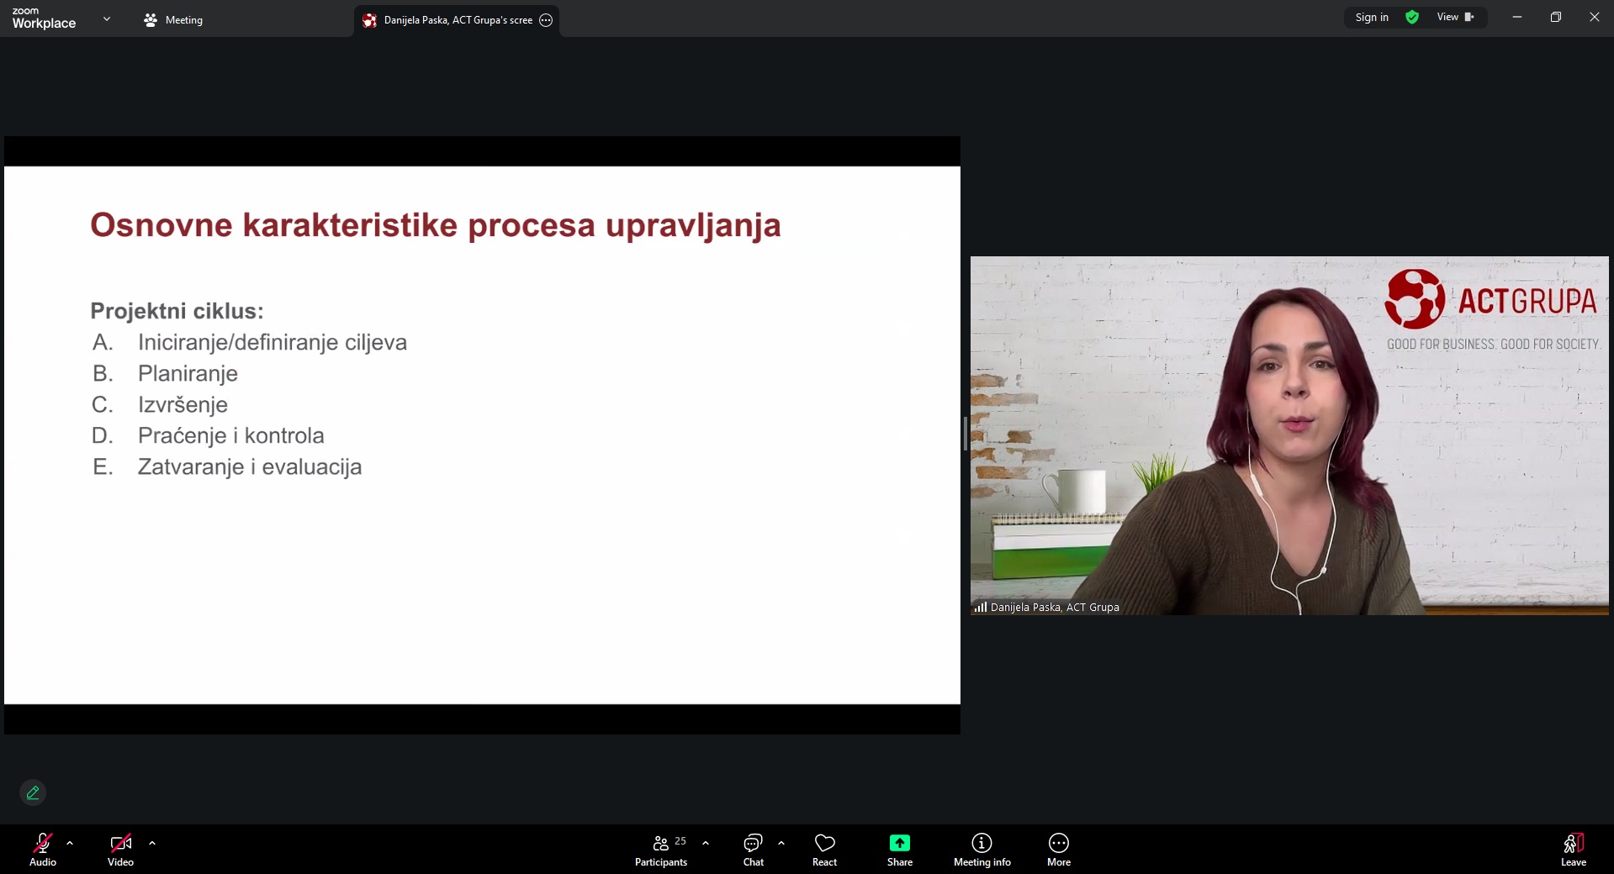
Task: Expand the chat options chevron
Action: click(781, 843)
